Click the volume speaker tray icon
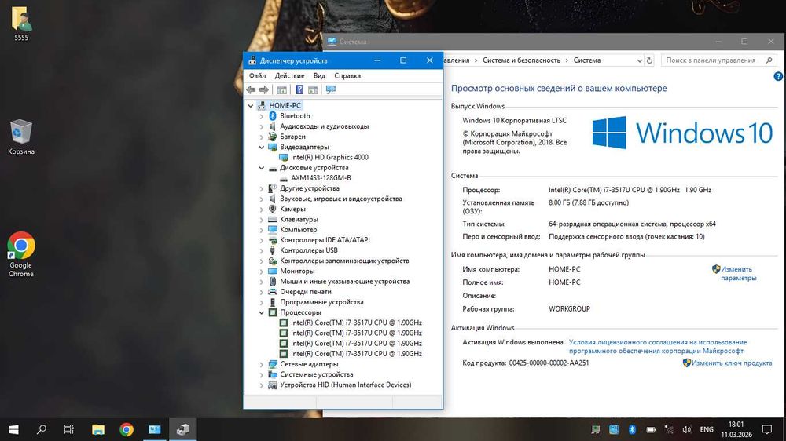The width and height of the screenshot is (786, 441). point(687,429)
